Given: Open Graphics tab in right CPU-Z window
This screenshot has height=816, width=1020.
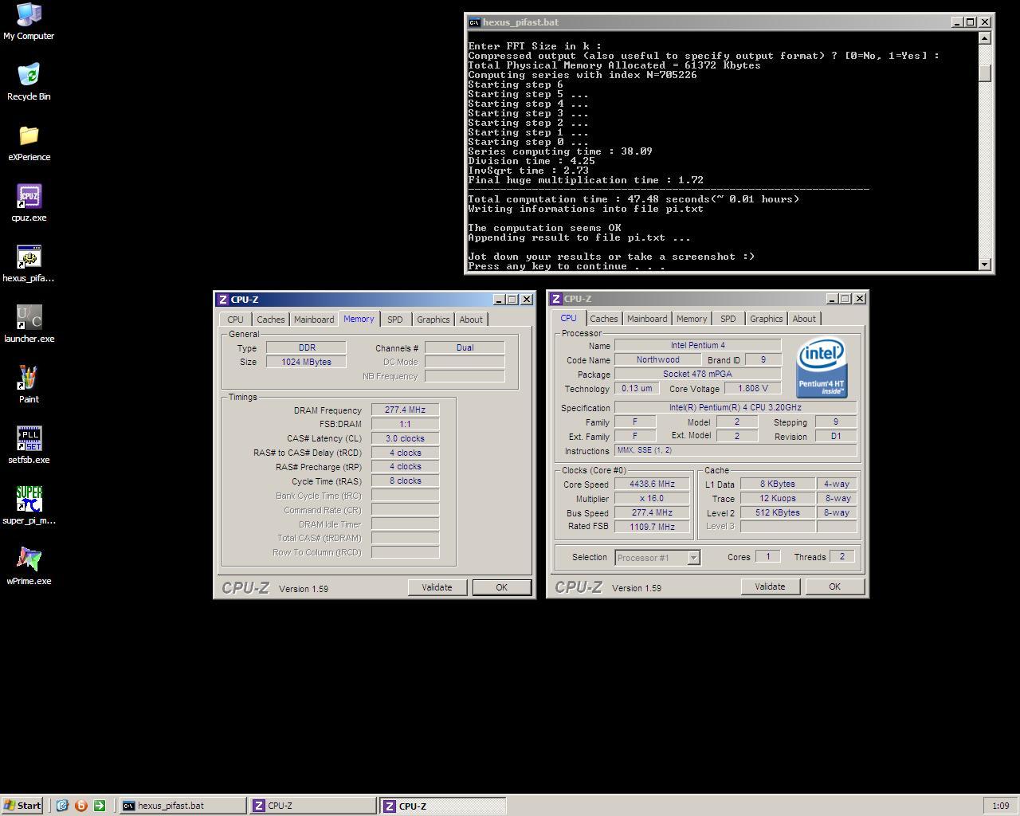Looking at the screenshot, I should pyautogui.click(x=766, y=319).
